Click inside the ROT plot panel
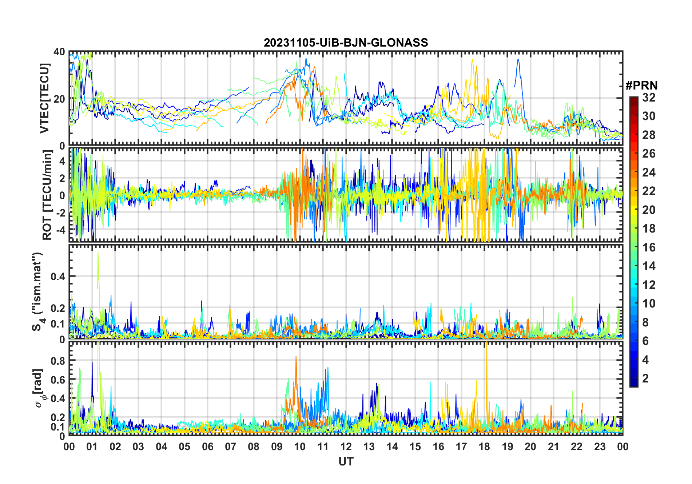The image size is (692, 484). tap(346, 195)
